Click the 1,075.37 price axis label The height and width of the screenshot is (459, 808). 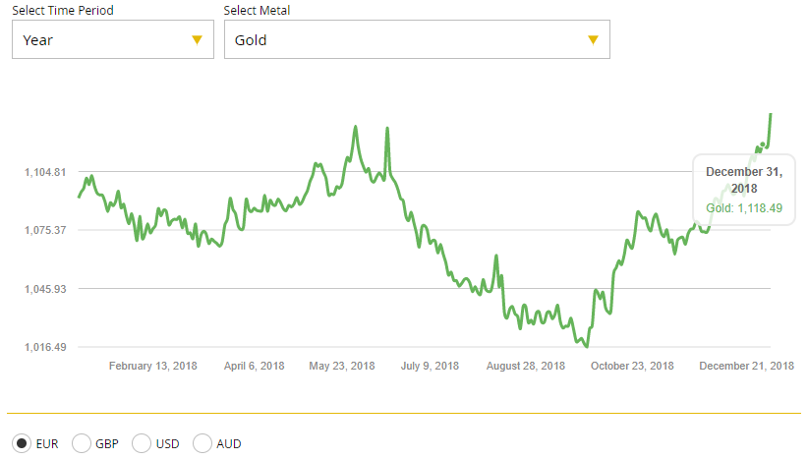(45, 230)
